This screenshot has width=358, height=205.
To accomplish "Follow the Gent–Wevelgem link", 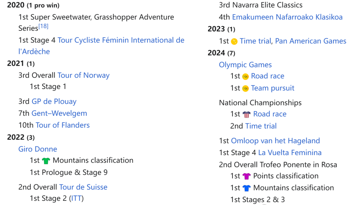I will coord(59,113).
